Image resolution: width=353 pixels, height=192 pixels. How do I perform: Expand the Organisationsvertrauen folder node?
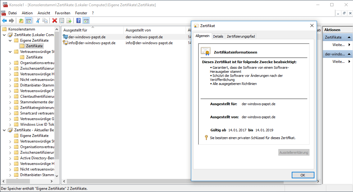[x=10, y=63]
